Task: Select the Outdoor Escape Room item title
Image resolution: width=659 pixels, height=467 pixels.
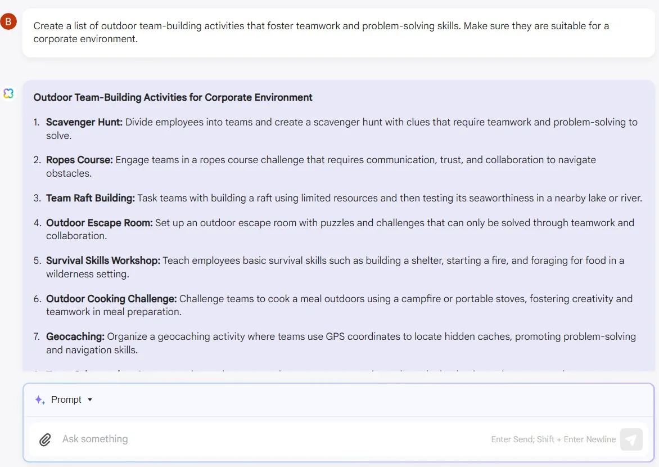Action: pyautogui.click(x=99, y=223)
